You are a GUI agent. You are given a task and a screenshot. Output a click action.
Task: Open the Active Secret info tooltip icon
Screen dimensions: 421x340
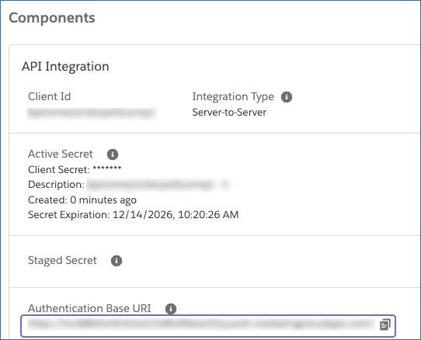[113, 154]
